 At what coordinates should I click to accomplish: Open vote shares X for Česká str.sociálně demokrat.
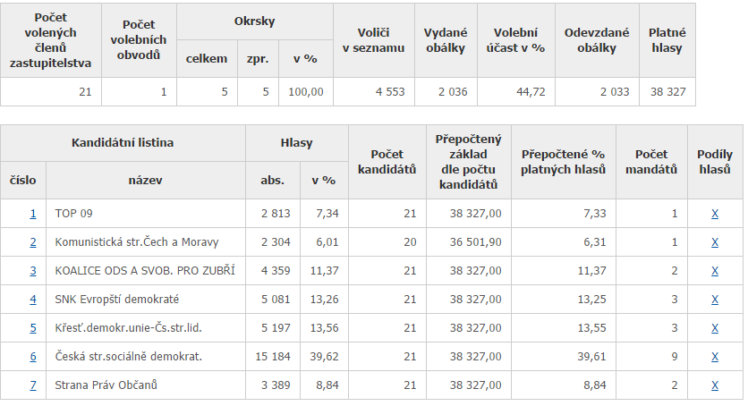click(x=715, y=357)
